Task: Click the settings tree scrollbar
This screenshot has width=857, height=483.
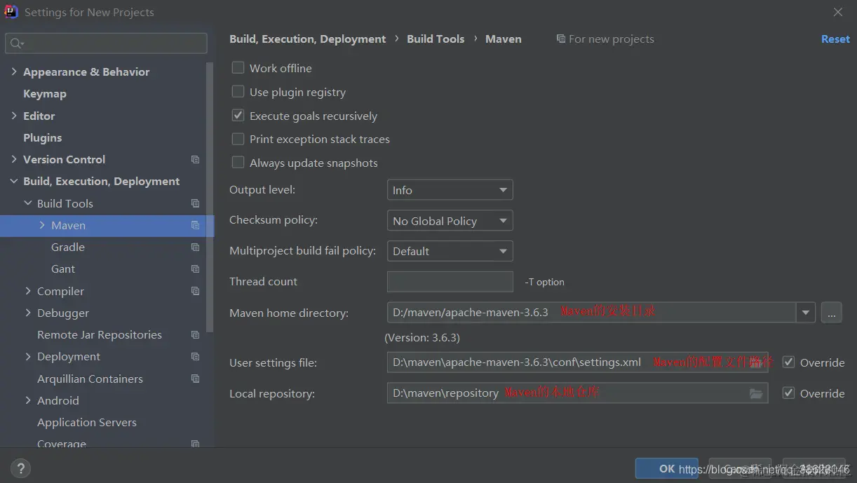Action: point(210,196)
